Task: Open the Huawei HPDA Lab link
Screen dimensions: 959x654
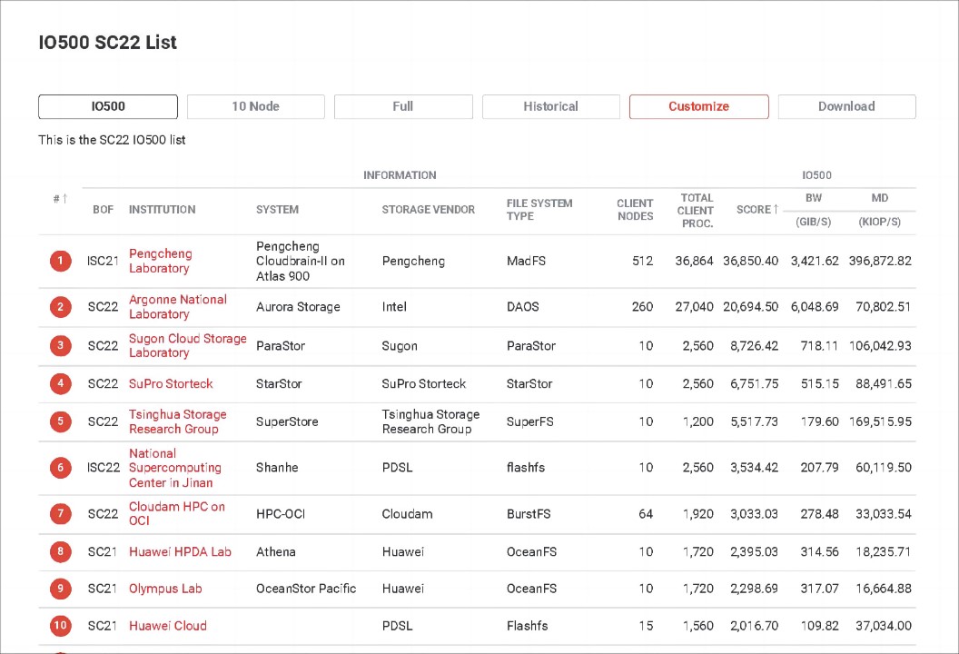Action: pyautogui.click(x=180, y=552)
